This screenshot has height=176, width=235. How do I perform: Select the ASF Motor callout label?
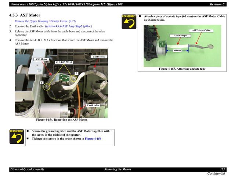click(x=41, y=59)
